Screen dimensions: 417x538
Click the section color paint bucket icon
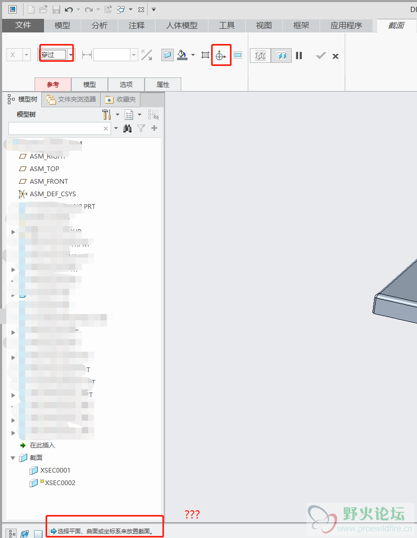coord(182,55)
